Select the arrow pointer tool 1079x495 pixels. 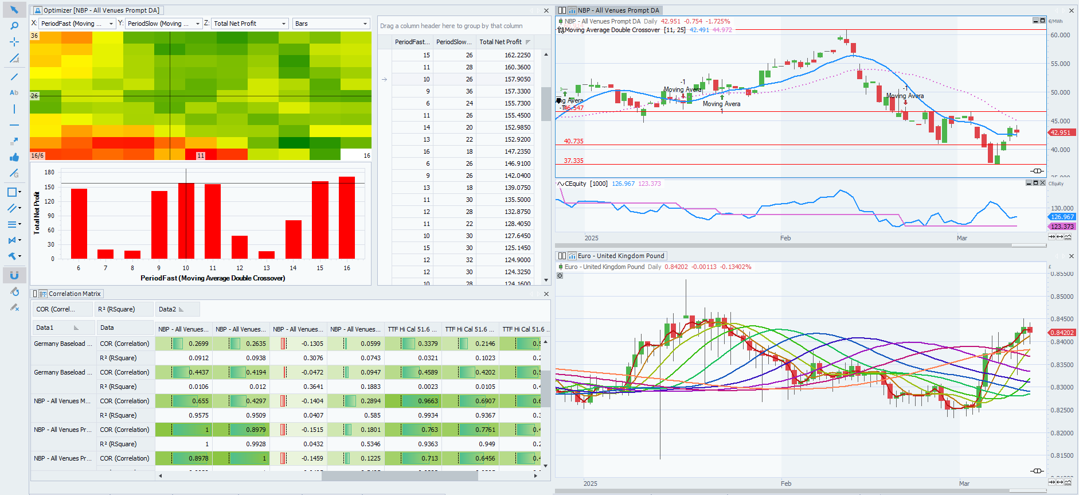(14, 10)
